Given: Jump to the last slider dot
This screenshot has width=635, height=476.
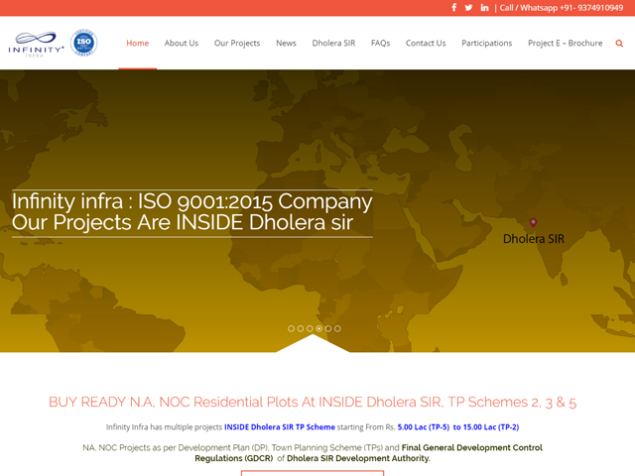Looking at the screenshot, I should tap(337, 328).
